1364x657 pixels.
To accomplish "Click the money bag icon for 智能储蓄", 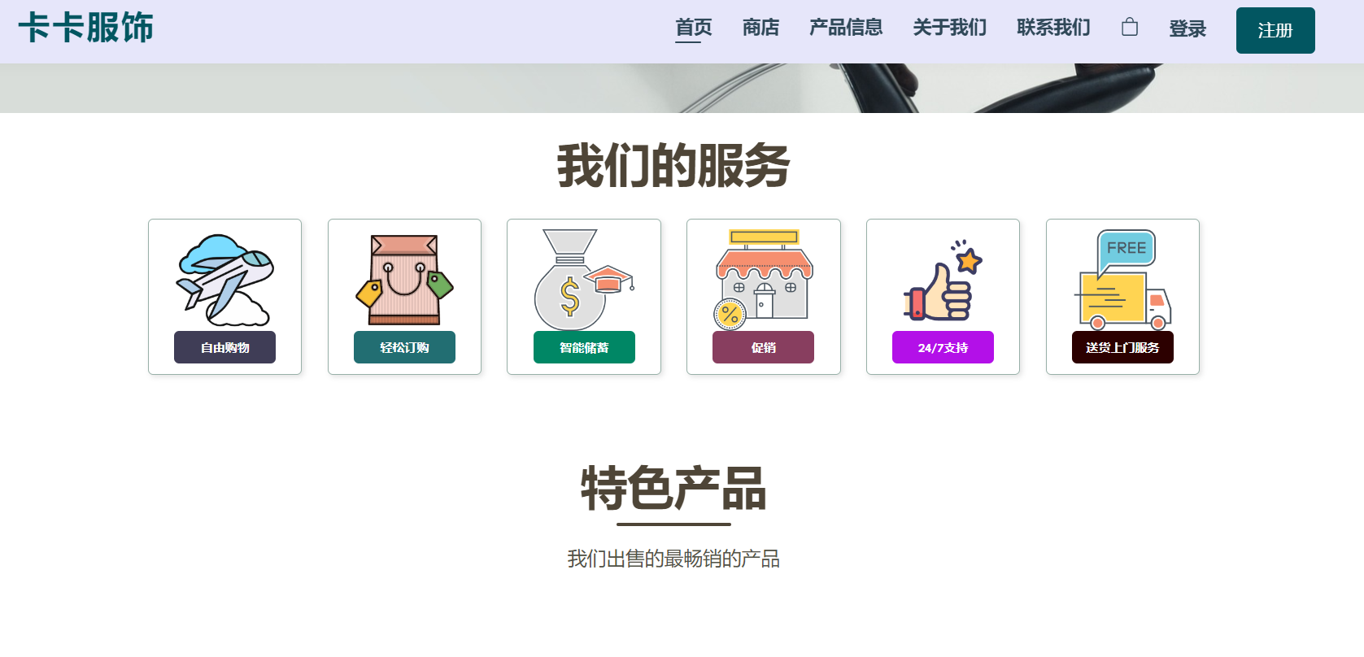I will coord(584,280).
